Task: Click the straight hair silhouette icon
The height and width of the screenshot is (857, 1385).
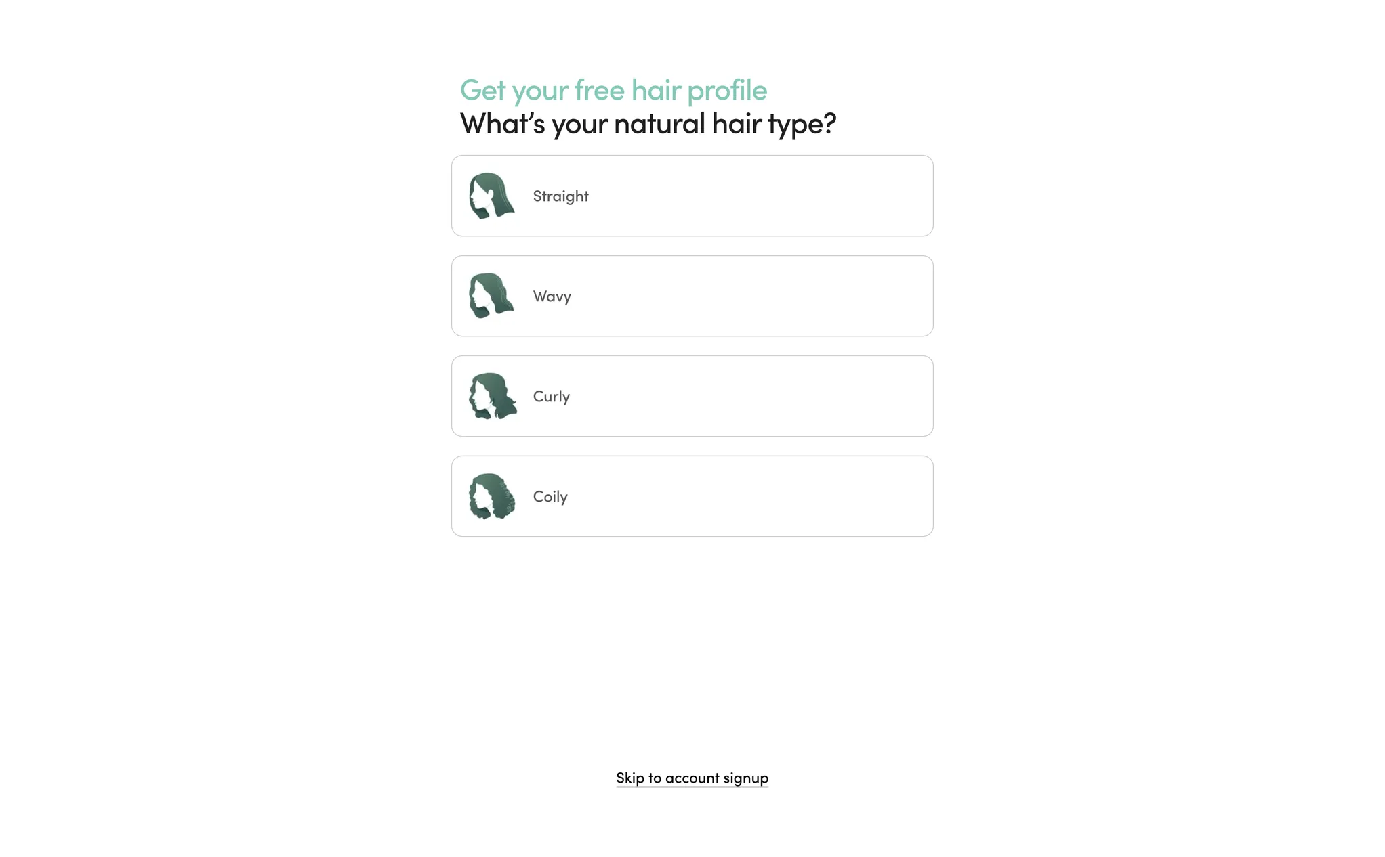Action: point(492,196)
